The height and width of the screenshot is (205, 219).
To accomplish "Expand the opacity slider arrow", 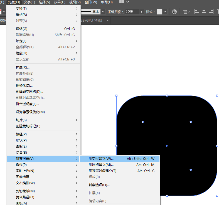I will coord(141,12).
